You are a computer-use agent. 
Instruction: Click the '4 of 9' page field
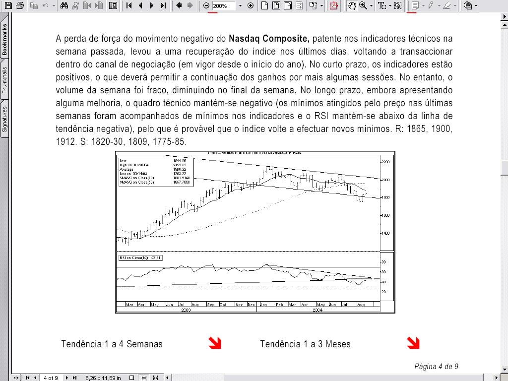51,378
